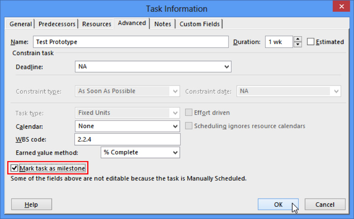
Task: Expand the Earned value method dropdown
Action: coord(175,152)
